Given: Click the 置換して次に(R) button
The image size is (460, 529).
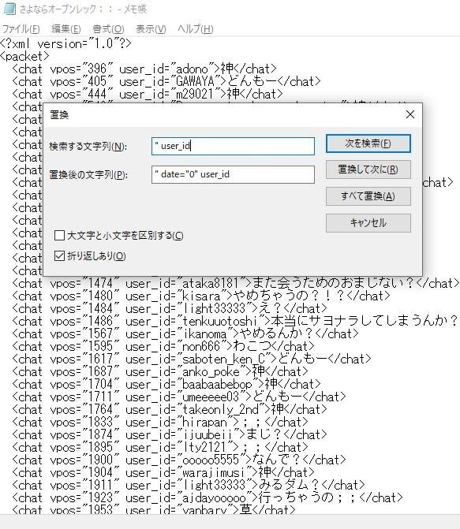Looking at the screenshot, I should pyautogui.click(x=368, y=170).
